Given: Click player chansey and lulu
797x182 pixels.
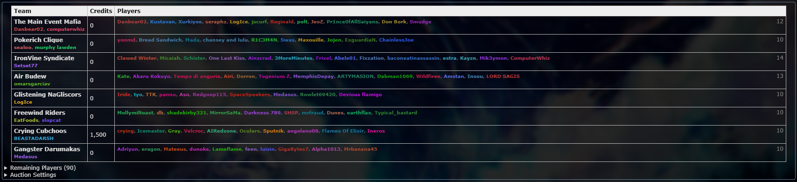Looking at the screenshot, I should pos(225,40).
